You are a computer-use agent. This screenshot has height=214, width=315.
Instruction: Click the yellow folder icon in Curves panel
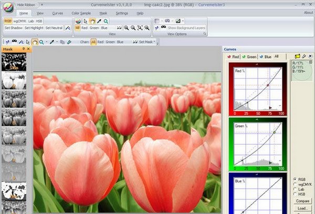(297, 56)
